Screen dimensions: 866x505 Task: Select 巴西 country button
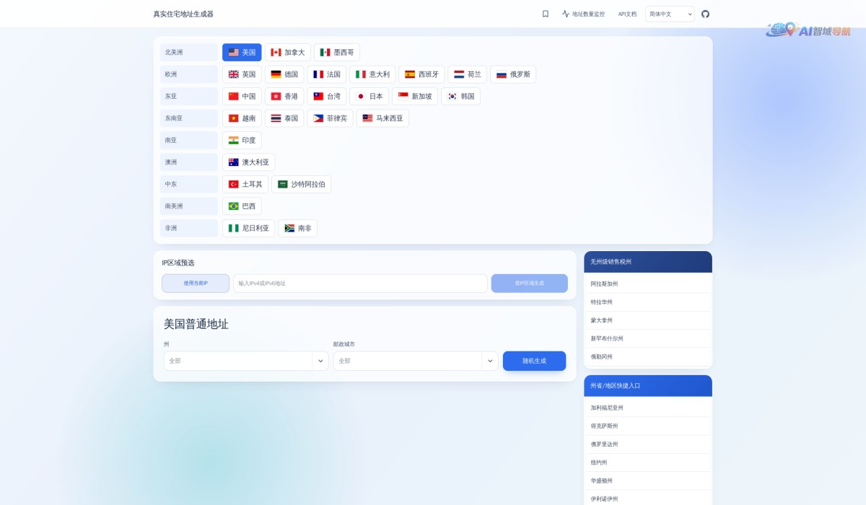[242, 206]
